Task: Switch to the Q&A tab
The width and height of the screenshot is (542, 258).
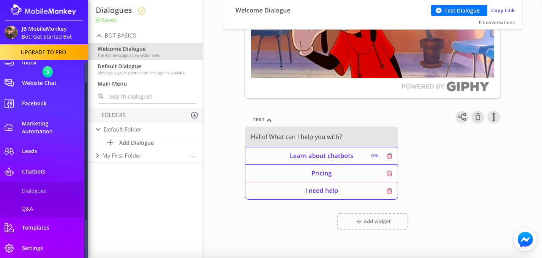Action: pos(28,209)
